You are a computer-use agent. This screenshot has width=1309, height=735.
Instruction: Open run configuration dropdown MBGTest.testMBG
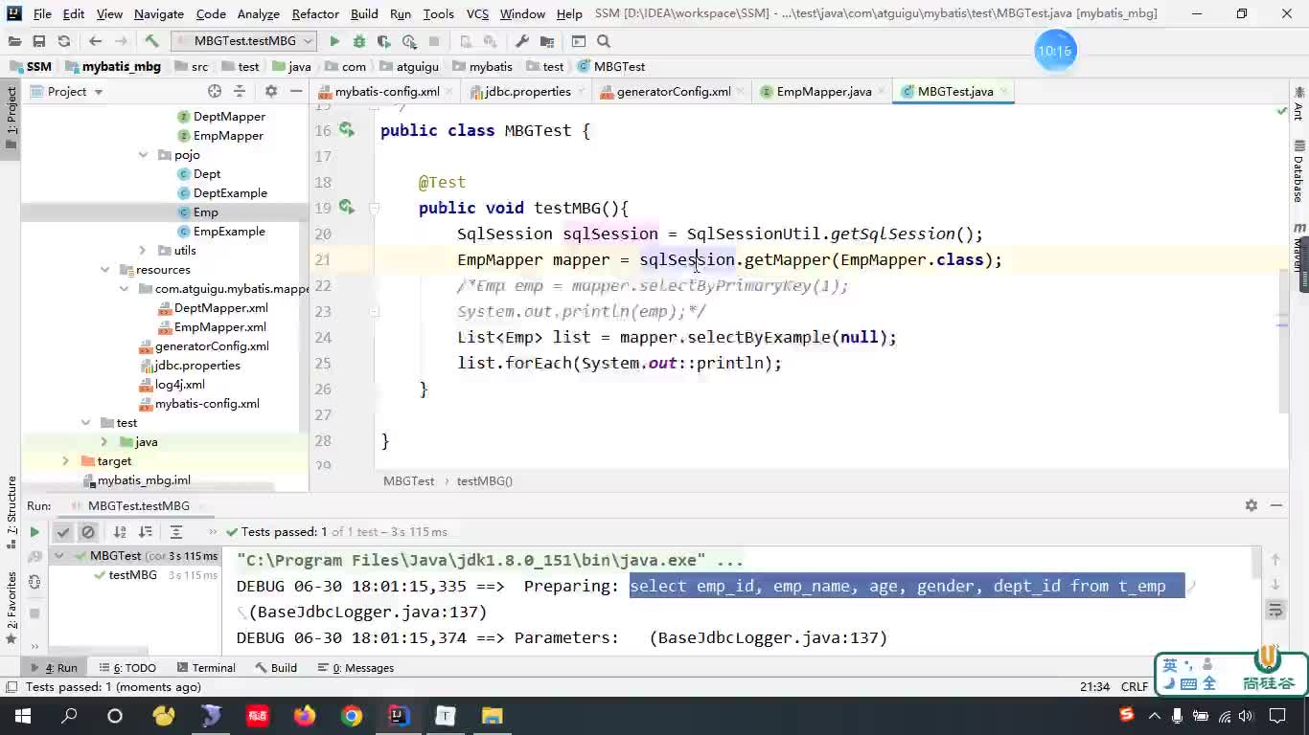tap(244, 41)
